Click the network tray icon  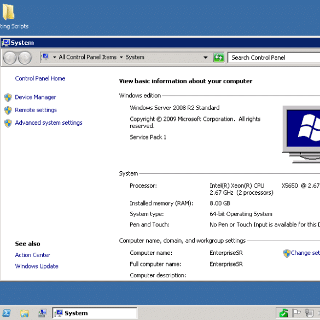tap(309, 313)
